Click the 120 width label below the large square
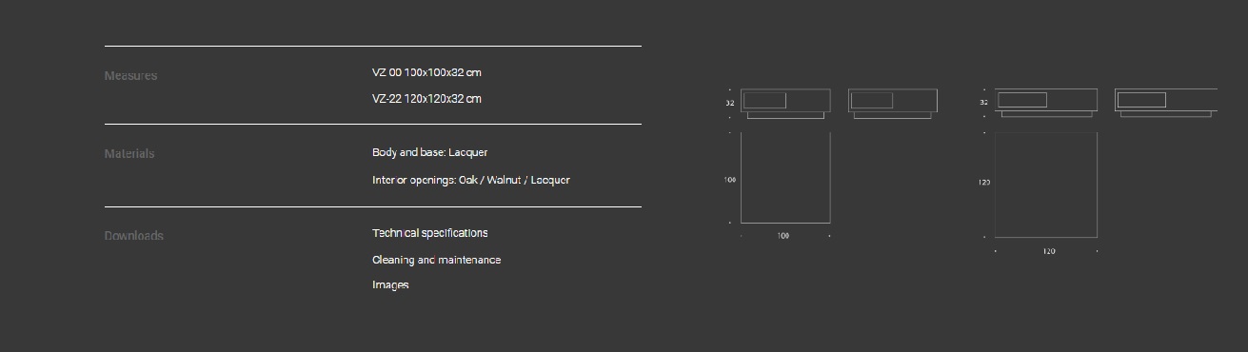The height and width of the screenshot is (352, 1248). tap(1048, 251)
